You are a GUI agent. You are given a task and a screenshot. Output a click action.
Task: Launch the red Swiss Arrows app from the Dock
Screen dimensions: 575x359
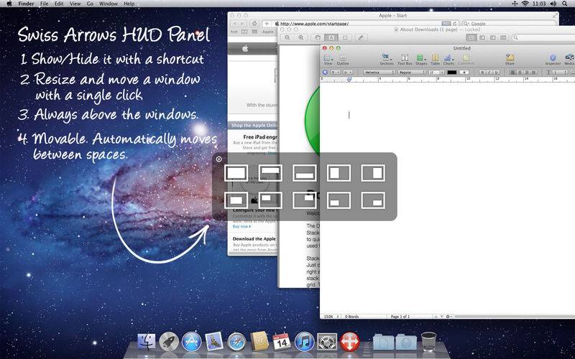coord(350,342)
